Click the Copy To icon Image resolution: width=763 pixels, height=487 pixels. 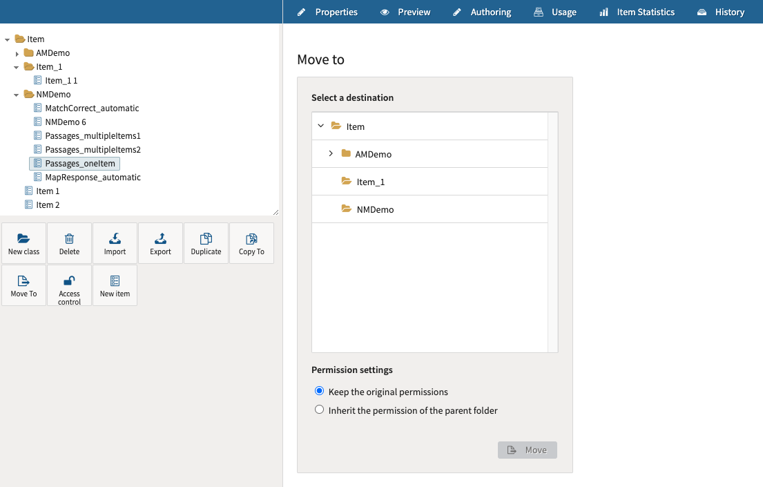[x=251, y=239]
